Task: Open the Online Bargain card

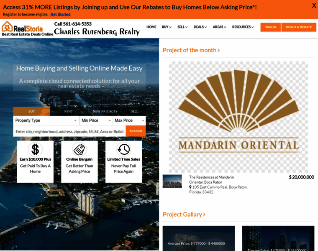Action: pyautogui.click(x=79, y=162)
